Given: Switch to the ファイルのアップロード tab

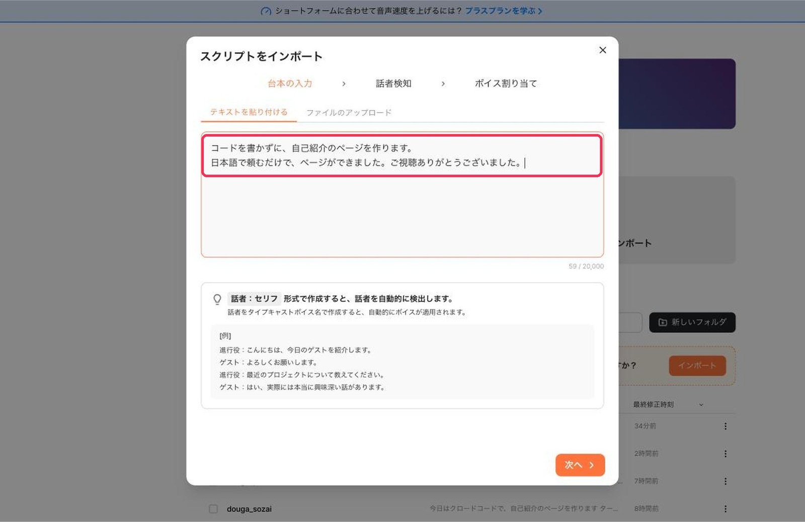Looking at the screenshot, I should (x=349, y=113).
